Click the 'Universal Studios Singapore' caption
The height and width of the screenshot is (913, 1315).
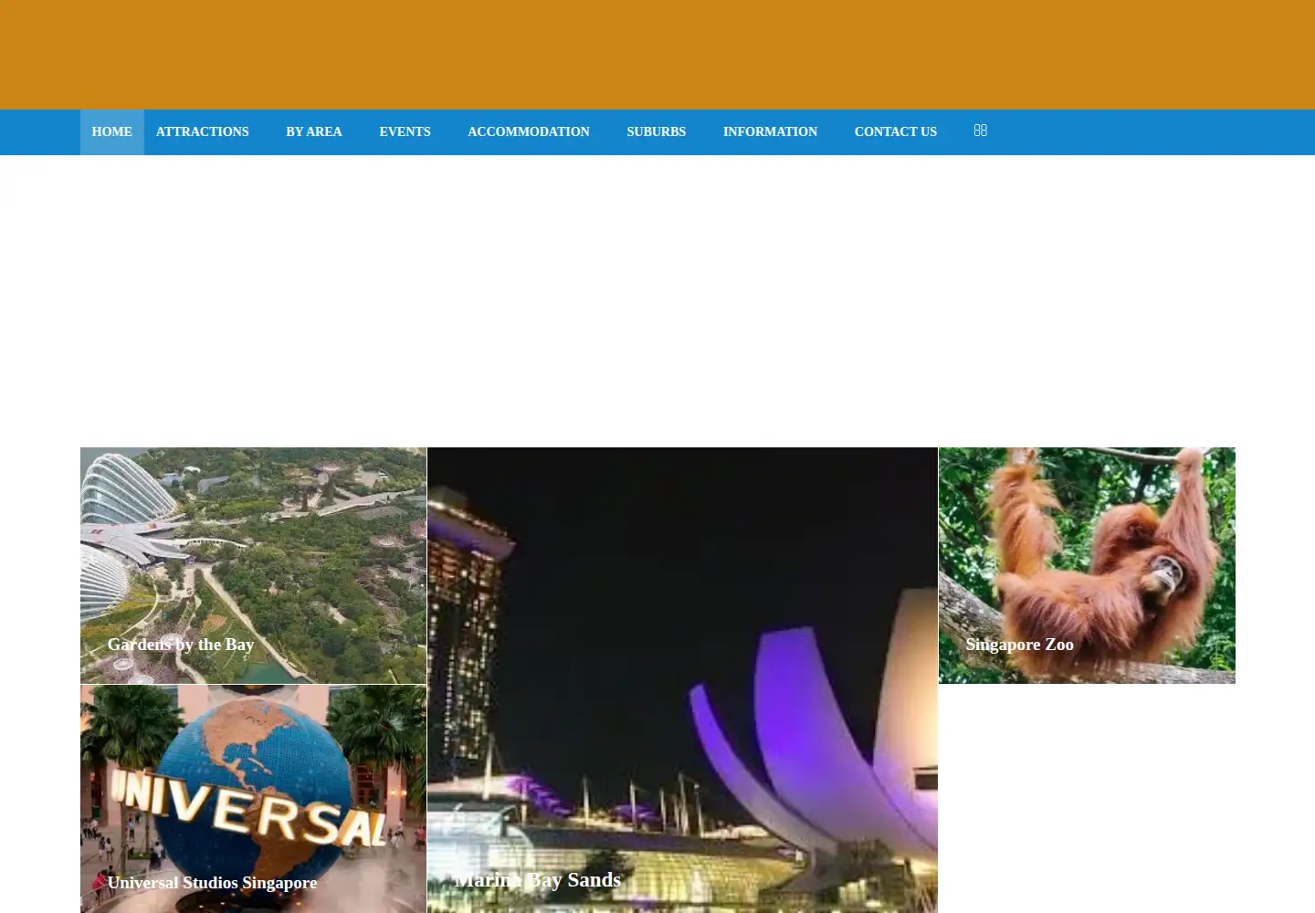click(x=213, y=883)
